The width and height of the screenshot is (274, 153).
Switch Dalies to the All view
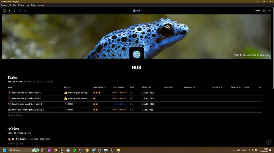pos(29,133)
